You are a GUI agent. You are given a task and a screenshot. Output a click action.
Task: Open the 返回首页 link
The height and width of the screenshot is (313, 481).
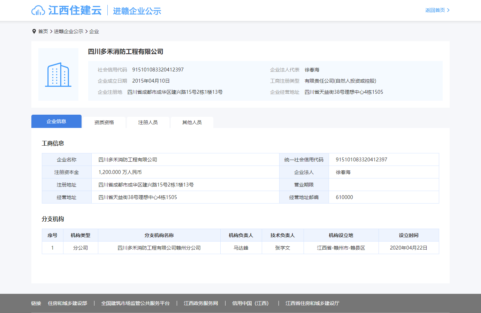tap(435, 10)
